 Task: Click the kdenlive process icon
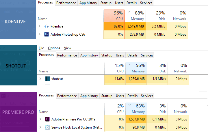47,26
